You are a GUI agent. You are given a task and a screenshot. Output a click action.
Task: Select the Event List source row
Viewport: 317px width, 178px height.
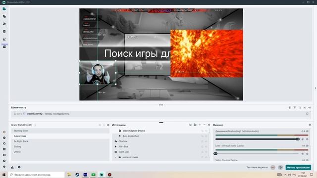(160, 152)
